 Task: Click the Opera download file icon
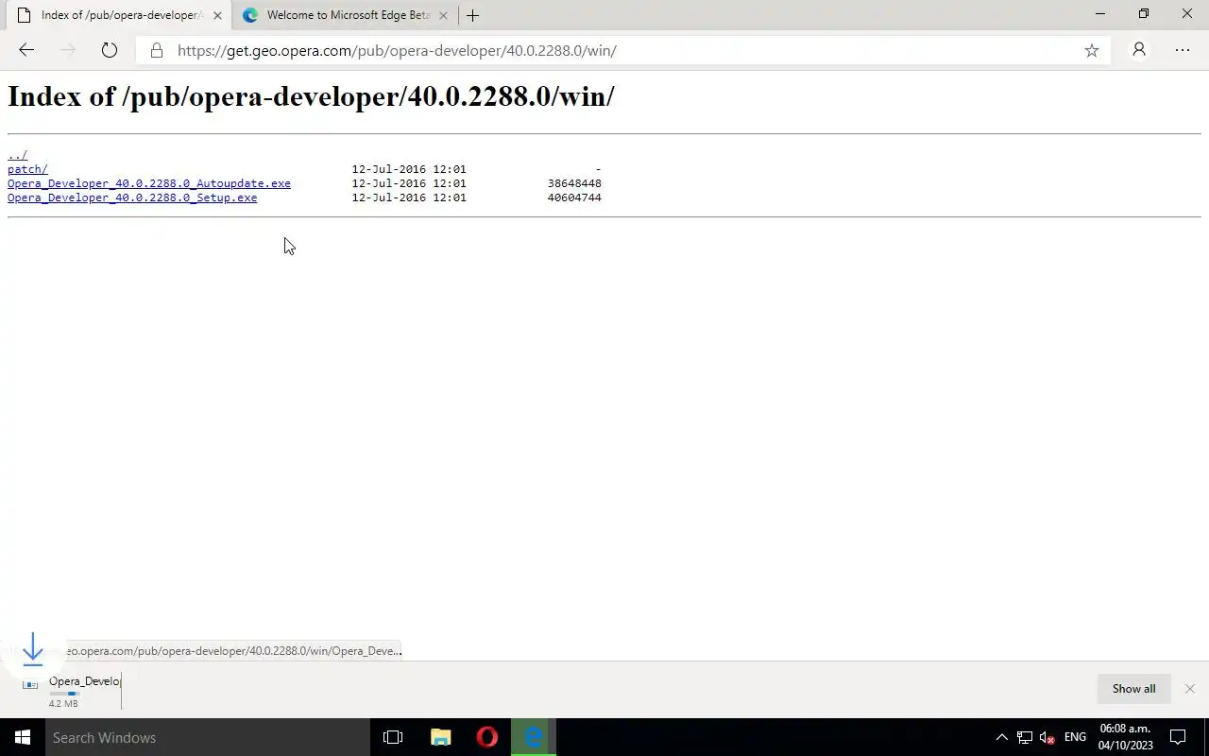click(31, 684)
